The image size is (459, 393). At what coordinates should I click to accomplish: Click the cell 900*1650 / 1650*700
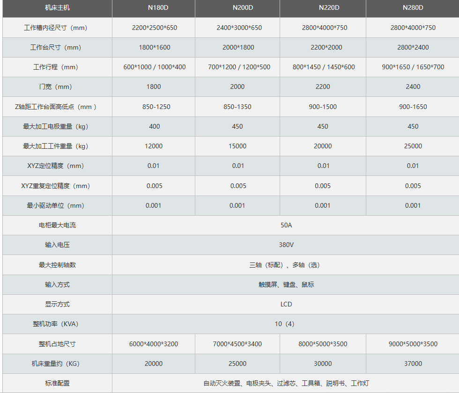[413, 67]
